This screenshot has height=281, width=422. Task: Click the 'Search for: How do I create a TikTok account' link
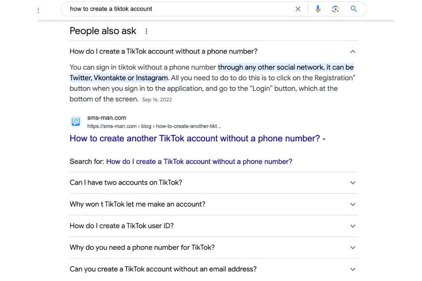199,161
